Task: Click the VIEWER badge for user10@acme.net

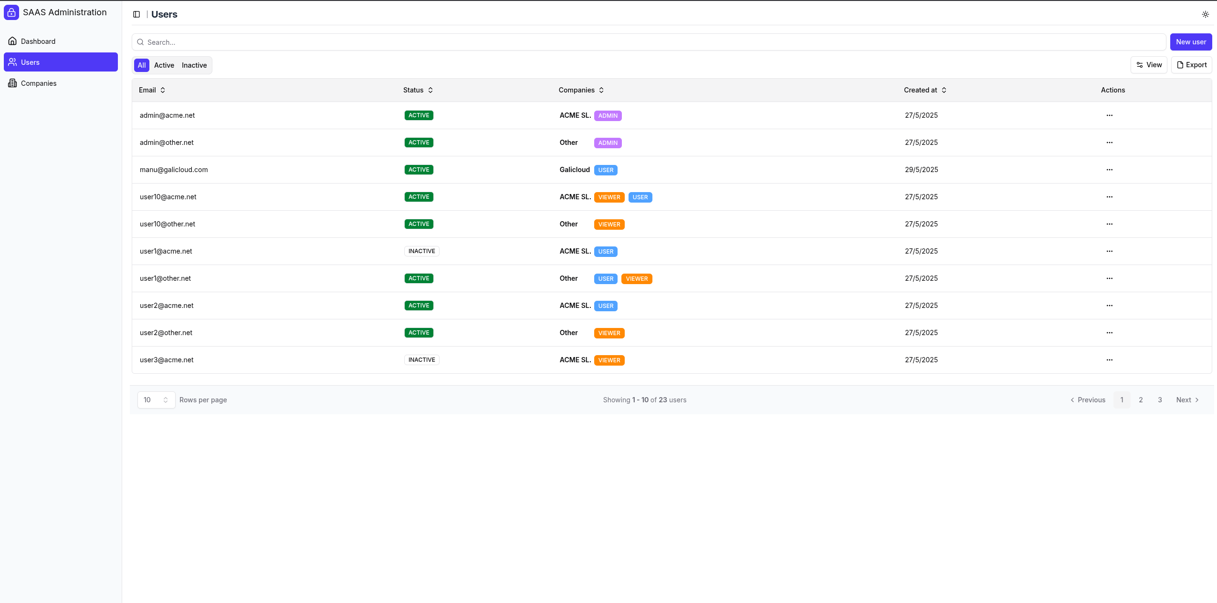Action: 609,197
